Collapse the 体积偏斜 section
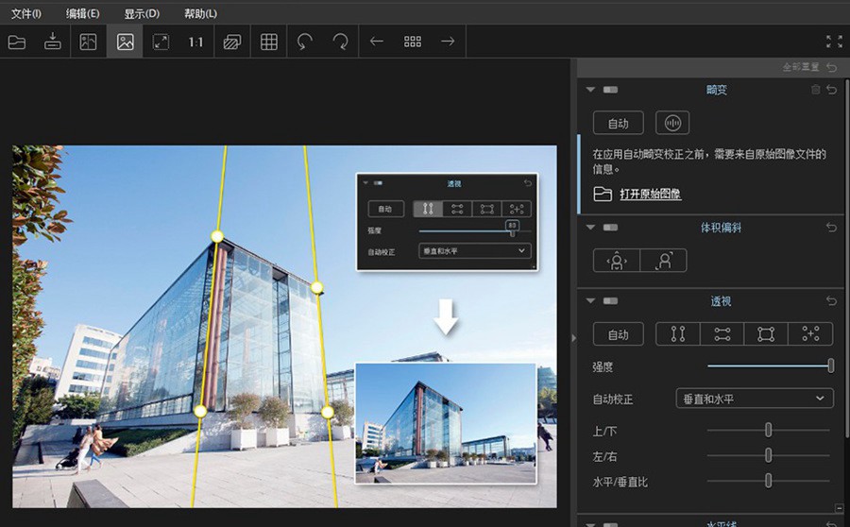850x527 pixels. [x=590, y=228]
